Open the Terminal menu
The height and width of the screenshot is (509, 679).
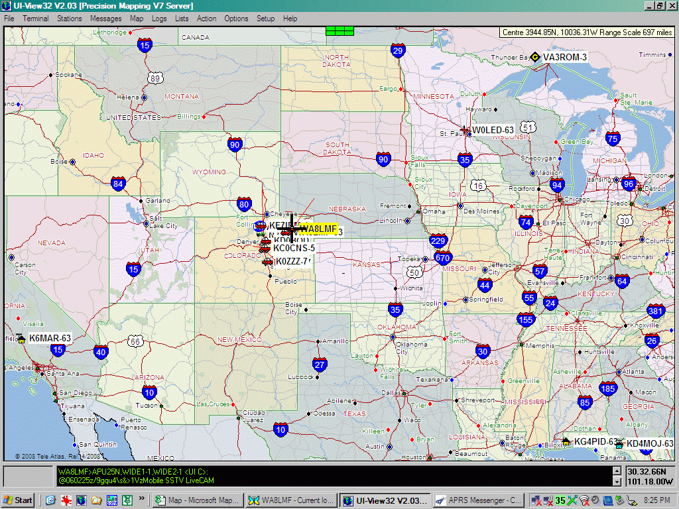pyautogui.click(x=36, y=19)
